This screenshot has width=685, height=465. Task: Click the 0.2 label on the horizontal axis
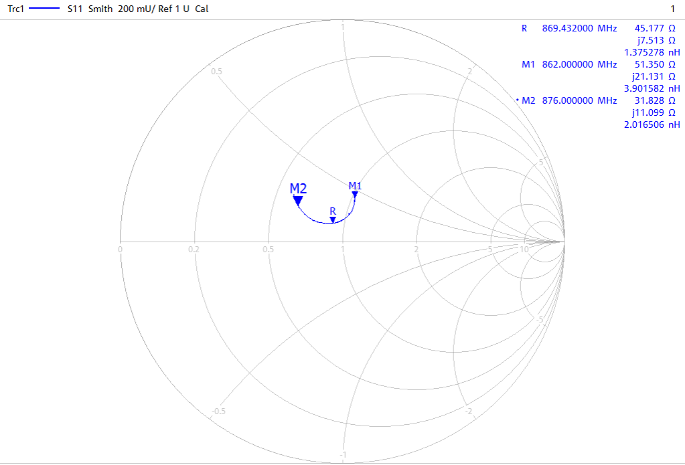pyautogui.click(x=194, y=250)
